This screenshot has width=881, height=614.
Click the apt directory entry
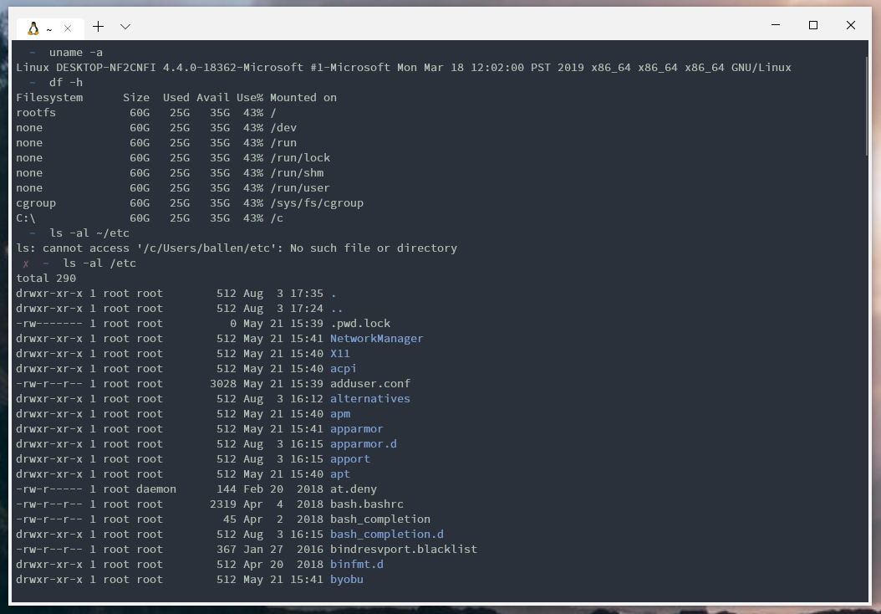coord(339,473)
